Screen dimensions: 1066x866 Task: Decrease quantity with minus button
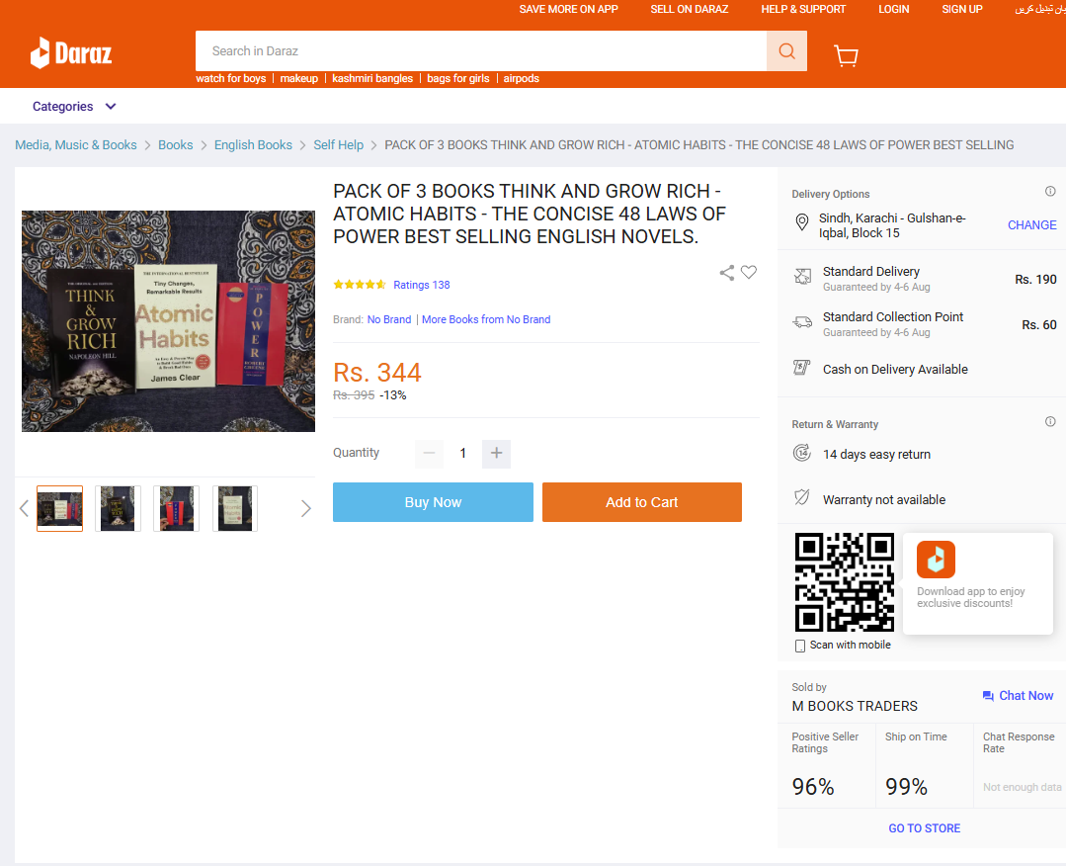click(429, 453)
